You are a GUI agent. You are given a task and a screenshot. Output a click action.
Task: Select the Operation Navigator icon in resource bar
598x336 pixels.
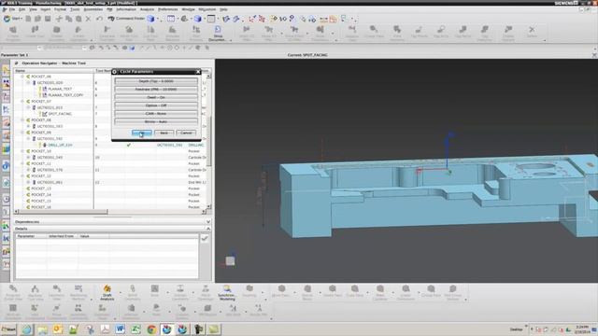6,110
